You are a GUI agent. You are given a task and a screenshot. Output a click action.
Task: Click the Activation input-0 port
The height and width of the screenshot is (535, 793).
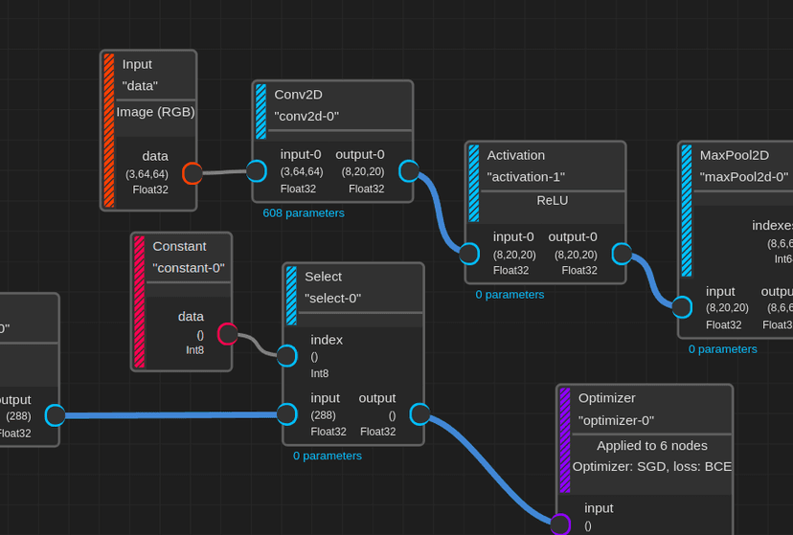pos(469,254)
